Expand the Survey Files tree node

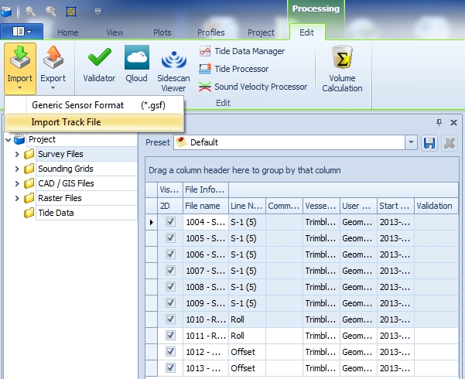(x=17, y=155)
